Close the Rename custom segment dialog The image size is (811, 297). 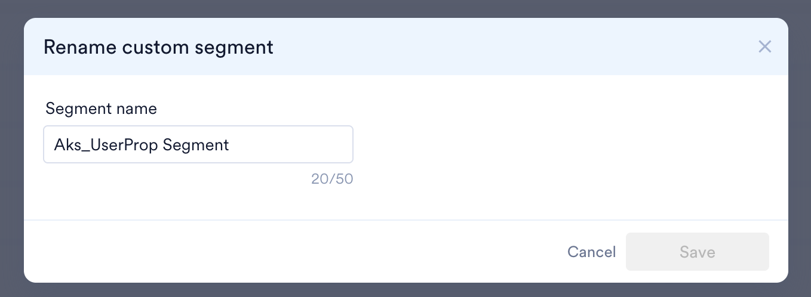[x=764, y=47]
